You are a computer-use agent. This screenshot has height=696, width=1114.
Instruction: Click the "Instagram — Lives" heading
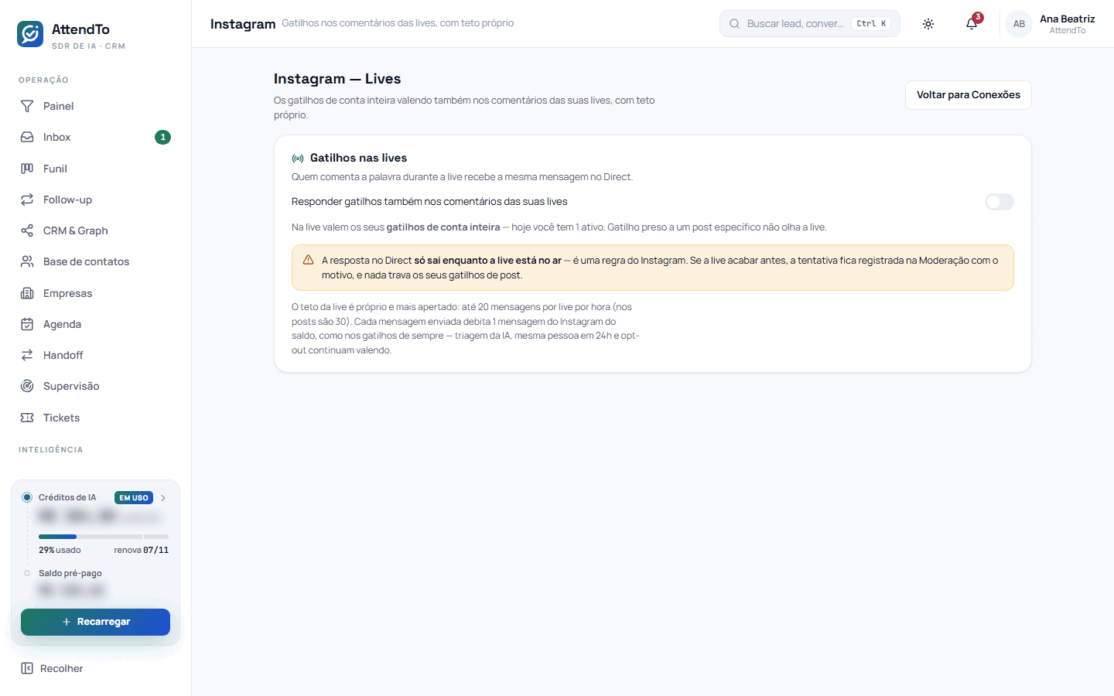(x=337, y=79)
